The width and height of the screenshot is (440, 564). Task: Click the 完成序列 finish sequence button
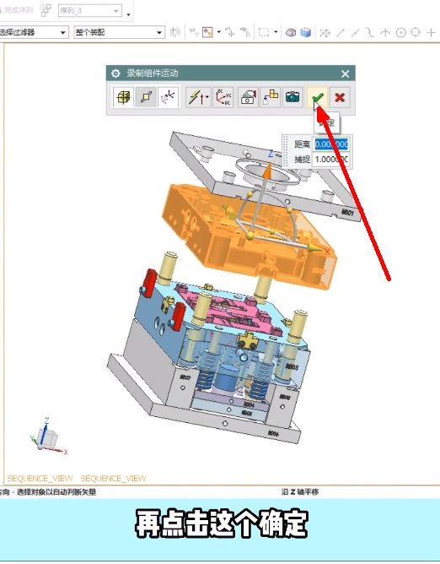pos(17,10)
